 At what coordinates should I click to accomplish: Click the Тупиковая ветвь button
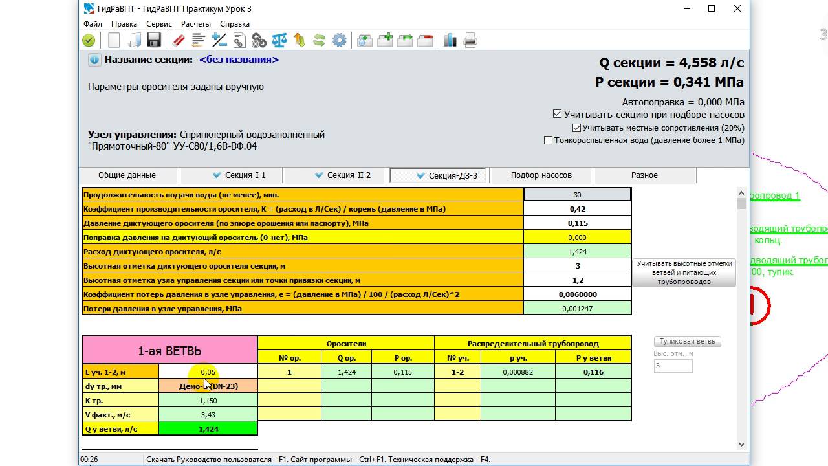[x=687, y=342]
